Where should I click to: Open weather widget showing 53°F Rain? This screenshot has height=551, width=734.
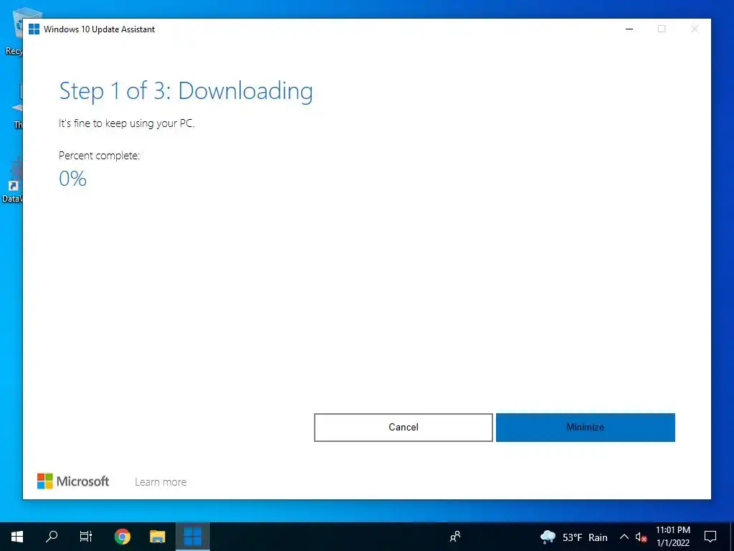pos(574,537)
